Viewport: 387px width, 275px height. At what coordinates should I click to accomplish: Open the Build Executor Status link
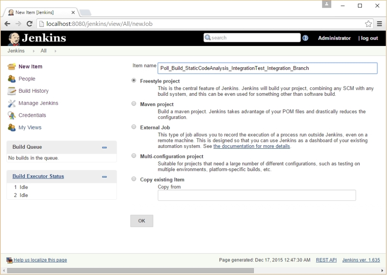coord(38,177)
